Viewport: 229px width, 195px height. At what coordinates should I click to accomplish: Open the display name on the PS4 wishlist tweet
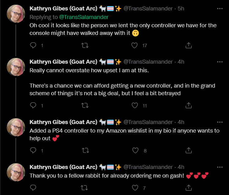(63, 122)
